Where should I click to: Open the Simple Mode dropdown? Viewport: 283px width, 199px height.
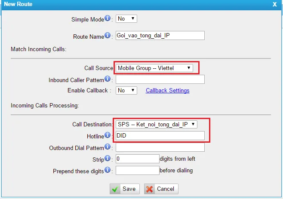[x=126, y=19]
